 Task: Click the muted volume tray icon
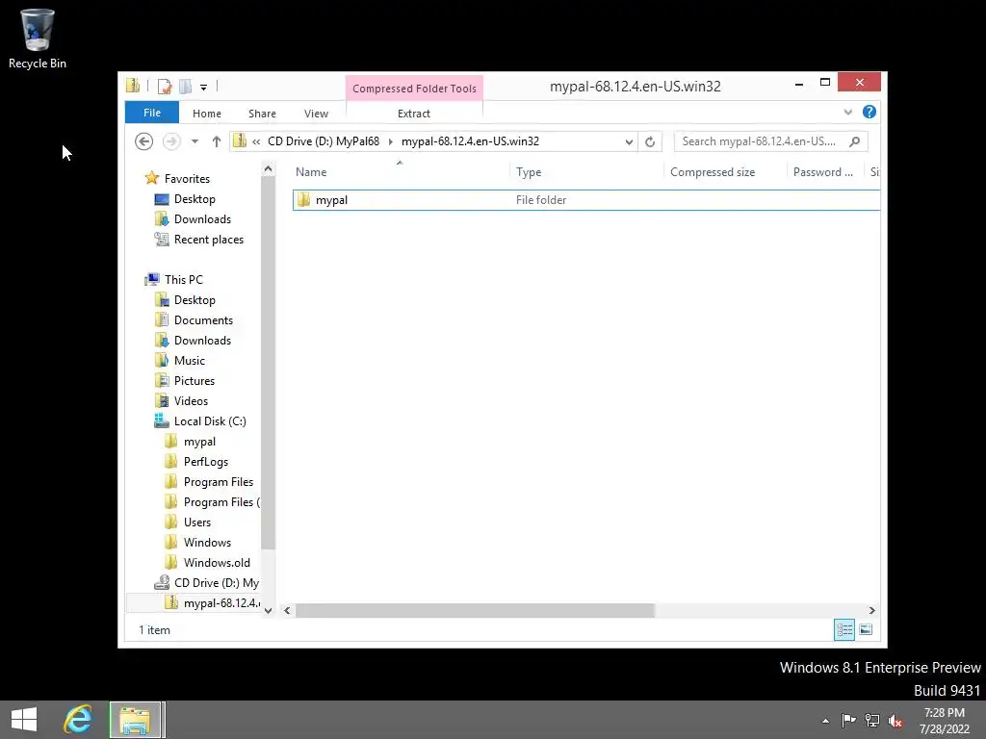[895, 721]
